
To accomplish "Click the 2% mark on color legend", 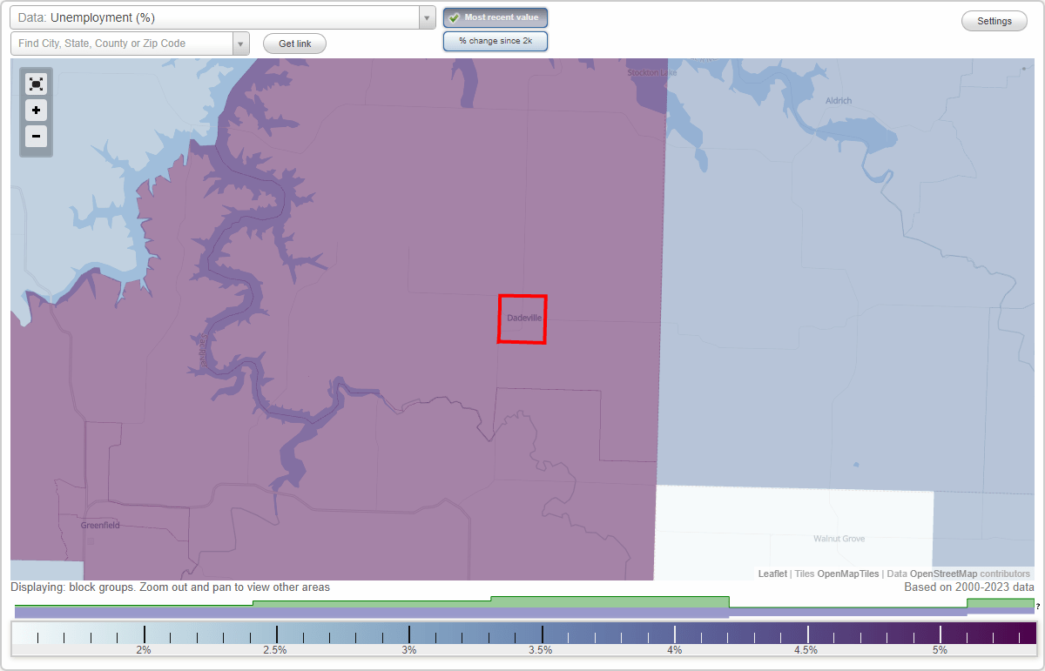I will (144, 650).
